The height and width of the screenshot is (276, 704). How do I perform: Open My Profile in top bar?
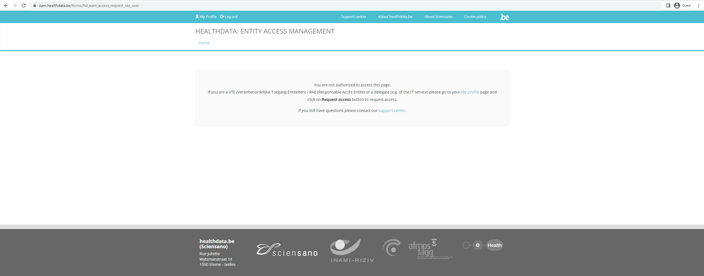coord(206,17)
